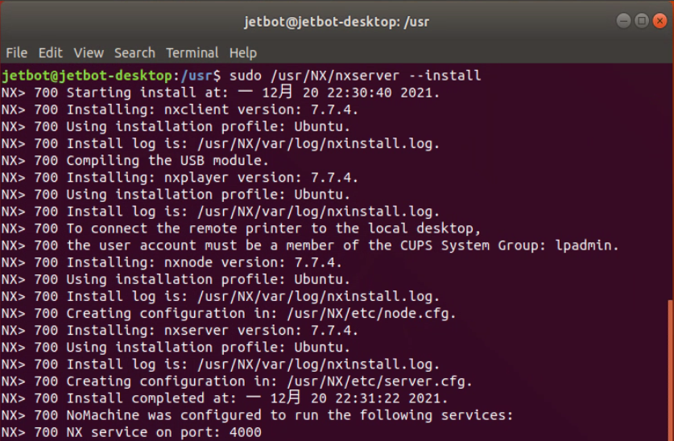Screen dimensions: 674x441
Task: Click the path '/usr/NX/etc/node.cfg.'
Action: tap(371, 314)
